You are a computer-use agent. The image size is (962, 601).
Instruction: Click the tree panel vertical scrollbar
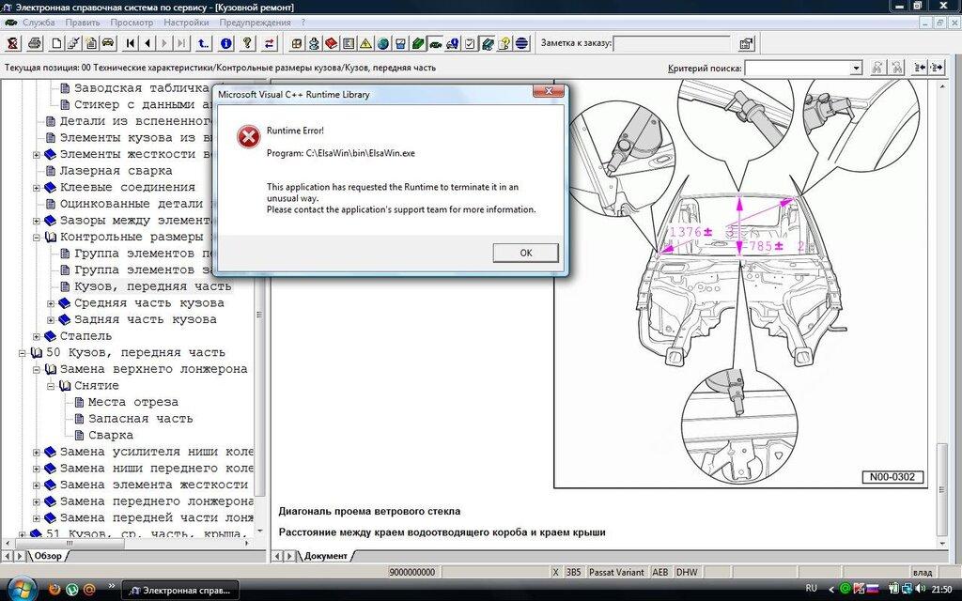pyautogui.click(x=260, y=307)
